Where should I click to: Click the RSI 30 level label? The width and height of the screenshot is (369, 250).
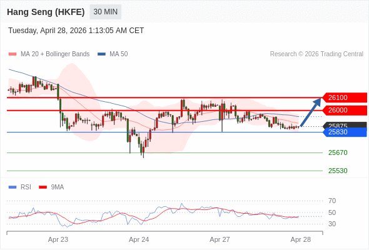tap(332, 224)
